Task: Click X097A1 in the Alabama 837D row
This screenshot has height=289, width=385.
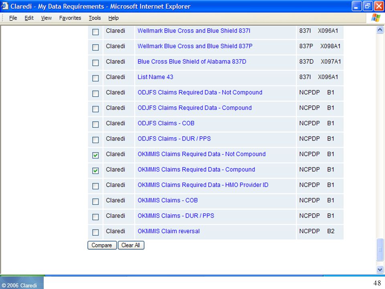Action: click(x=331, y=62)
